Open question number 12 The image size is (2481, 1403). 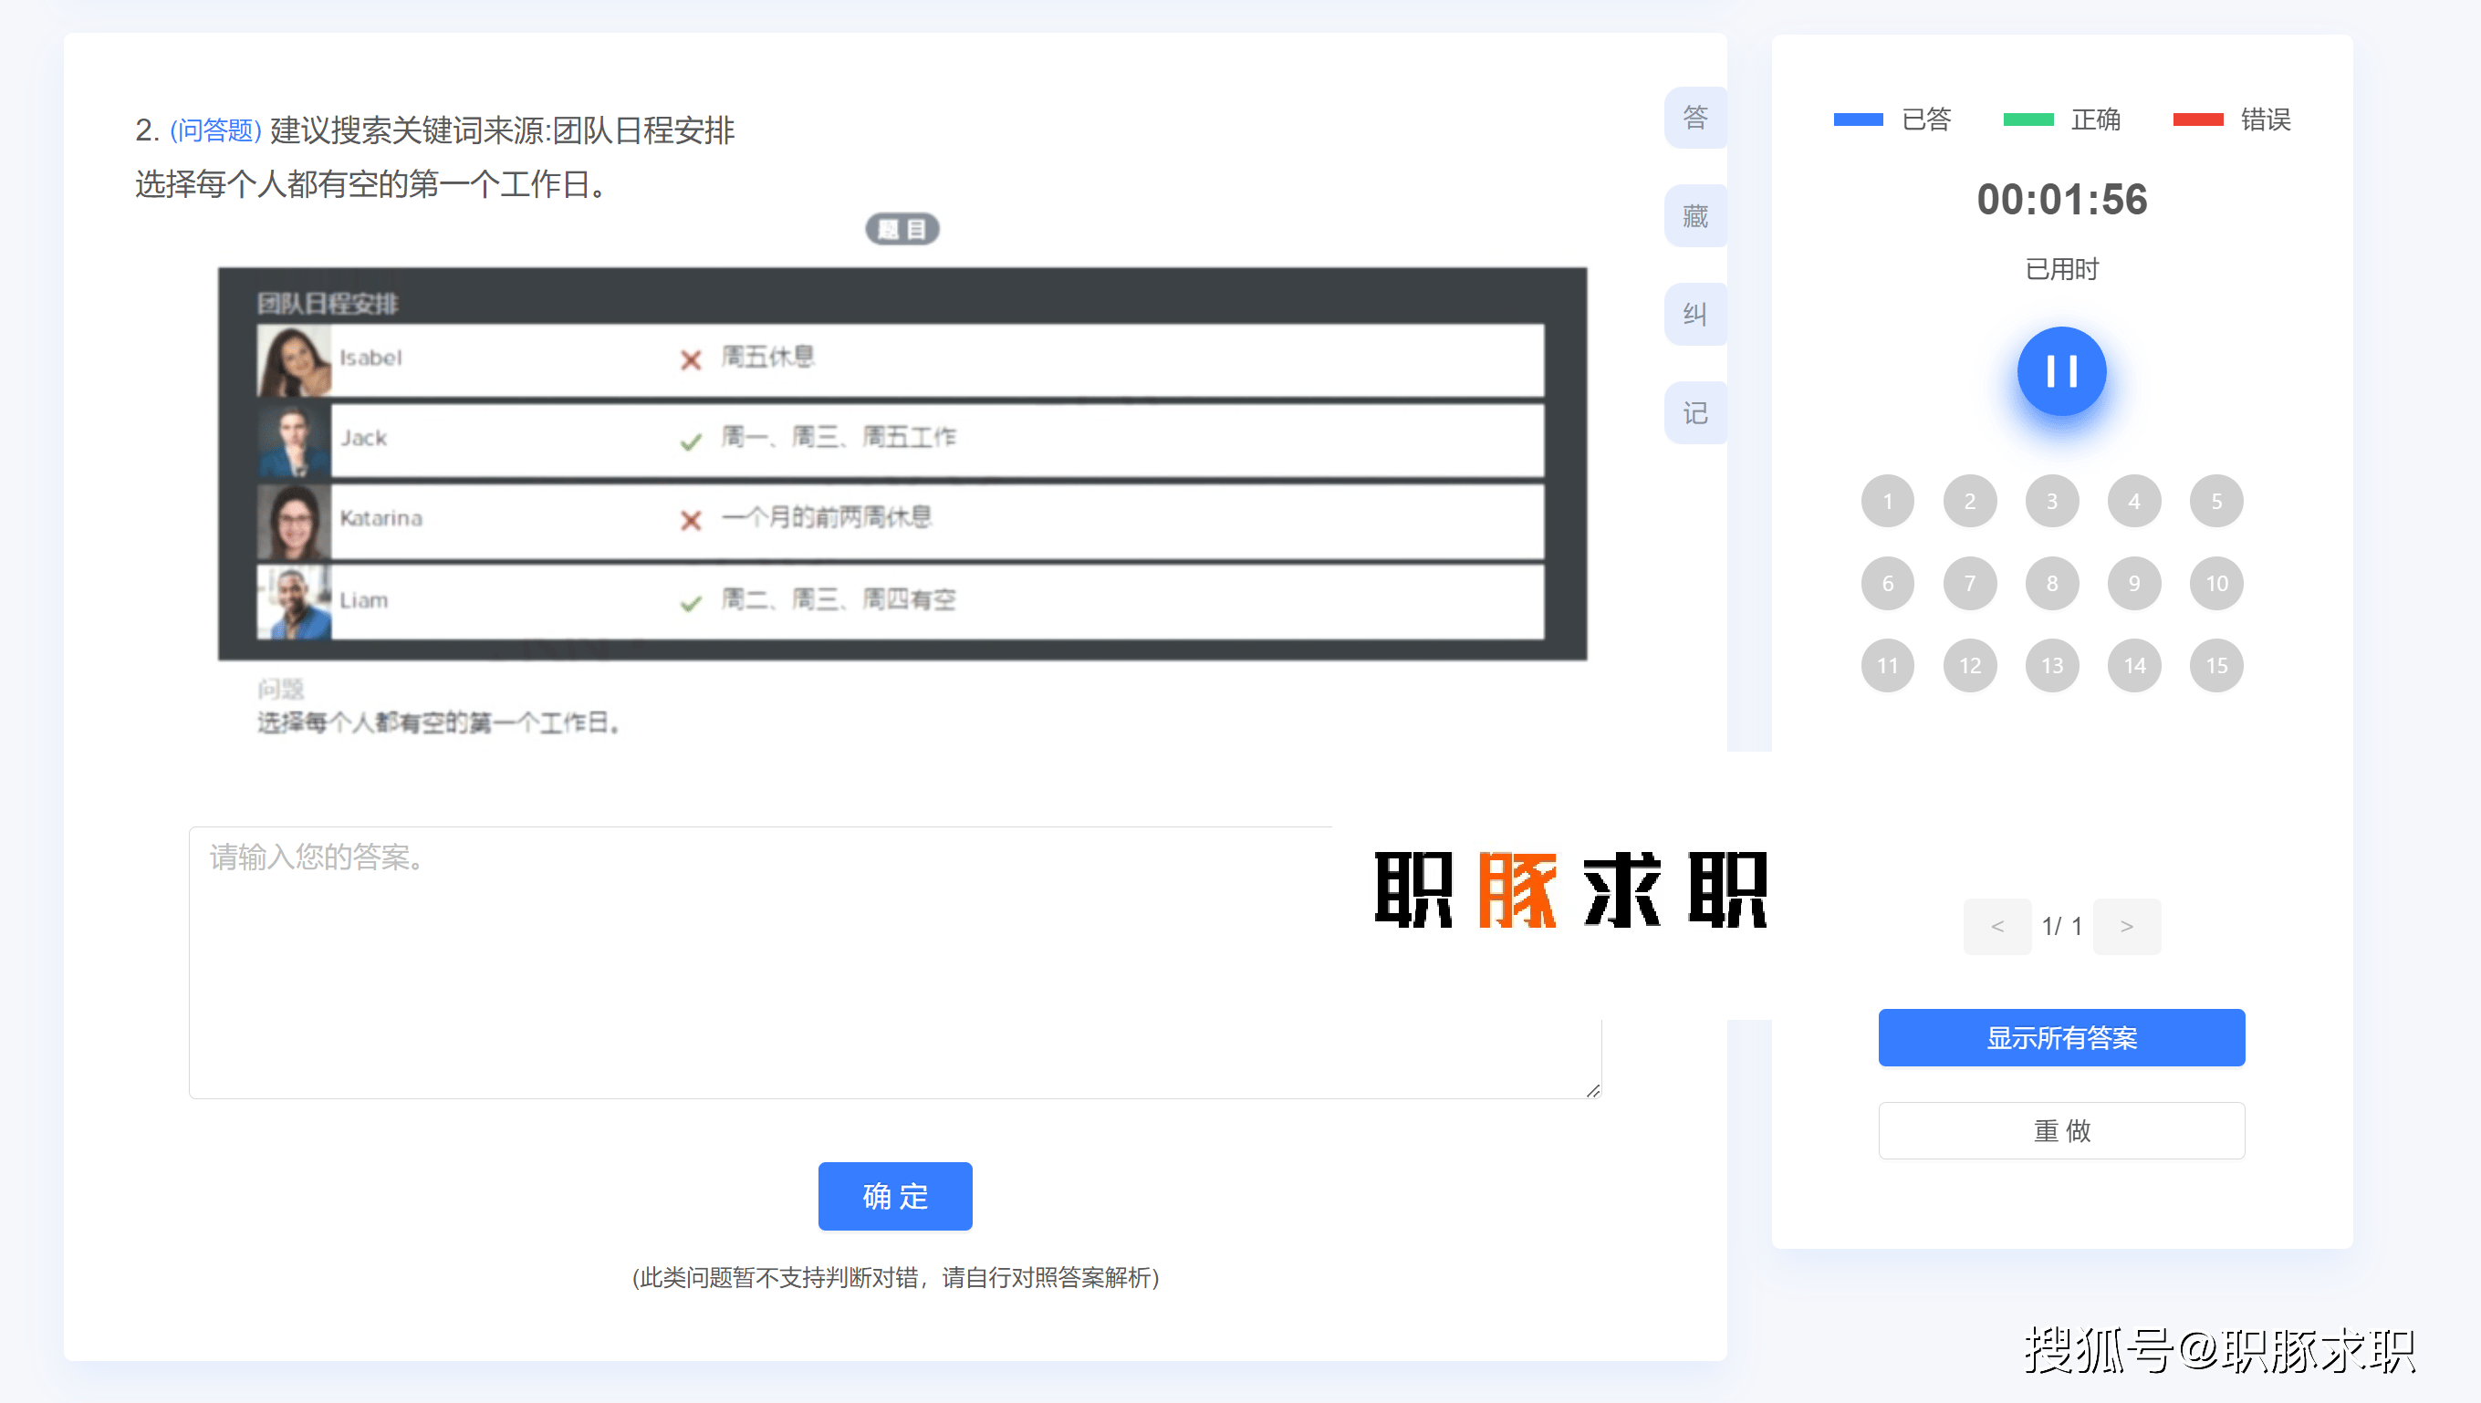coord(1969,665)
